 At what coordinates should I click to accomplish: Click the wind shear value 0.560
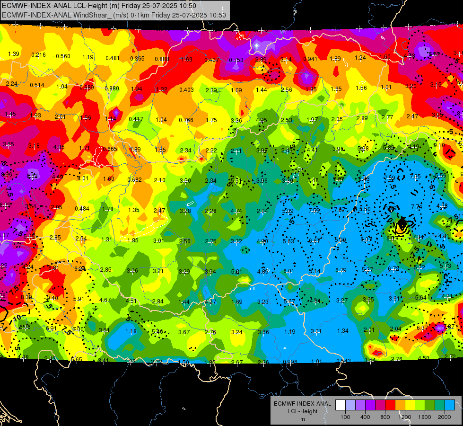(63, 56)
